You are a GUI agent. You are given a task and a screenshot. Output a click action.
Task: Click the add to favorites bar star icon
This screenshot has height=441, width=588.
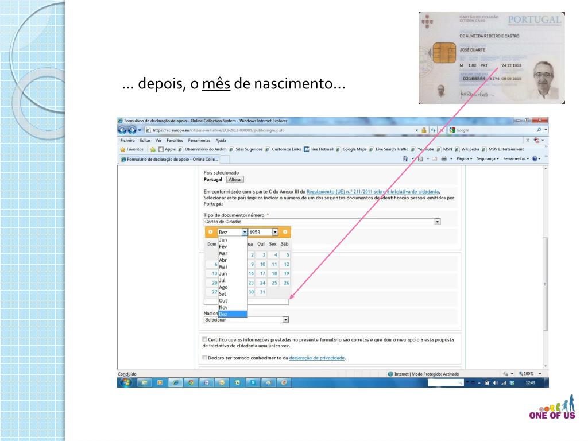coord(153,149)
